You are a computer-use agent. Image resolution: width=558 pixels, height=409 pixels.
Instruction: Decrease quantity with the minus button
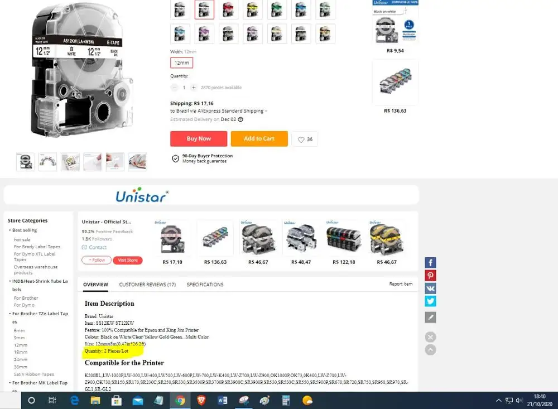coord(174,88)
